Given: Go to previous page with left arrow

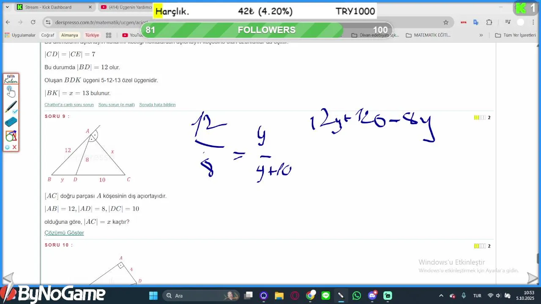Looking at the screenshot, I should point(8,279).
